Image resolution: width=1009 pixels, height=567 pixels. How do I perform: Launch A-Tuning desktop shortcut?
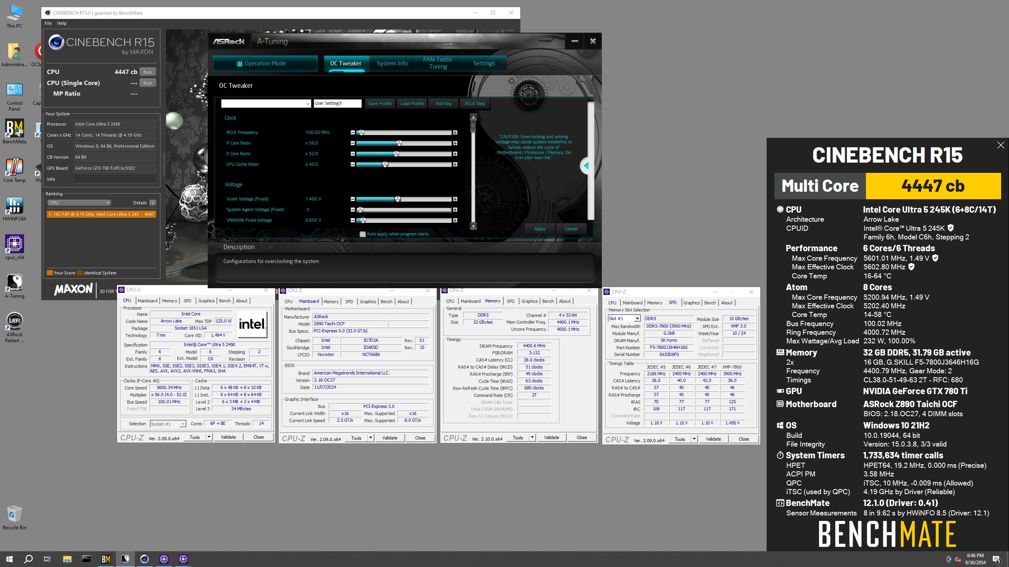pyautogui.click(x=15, y=286)
